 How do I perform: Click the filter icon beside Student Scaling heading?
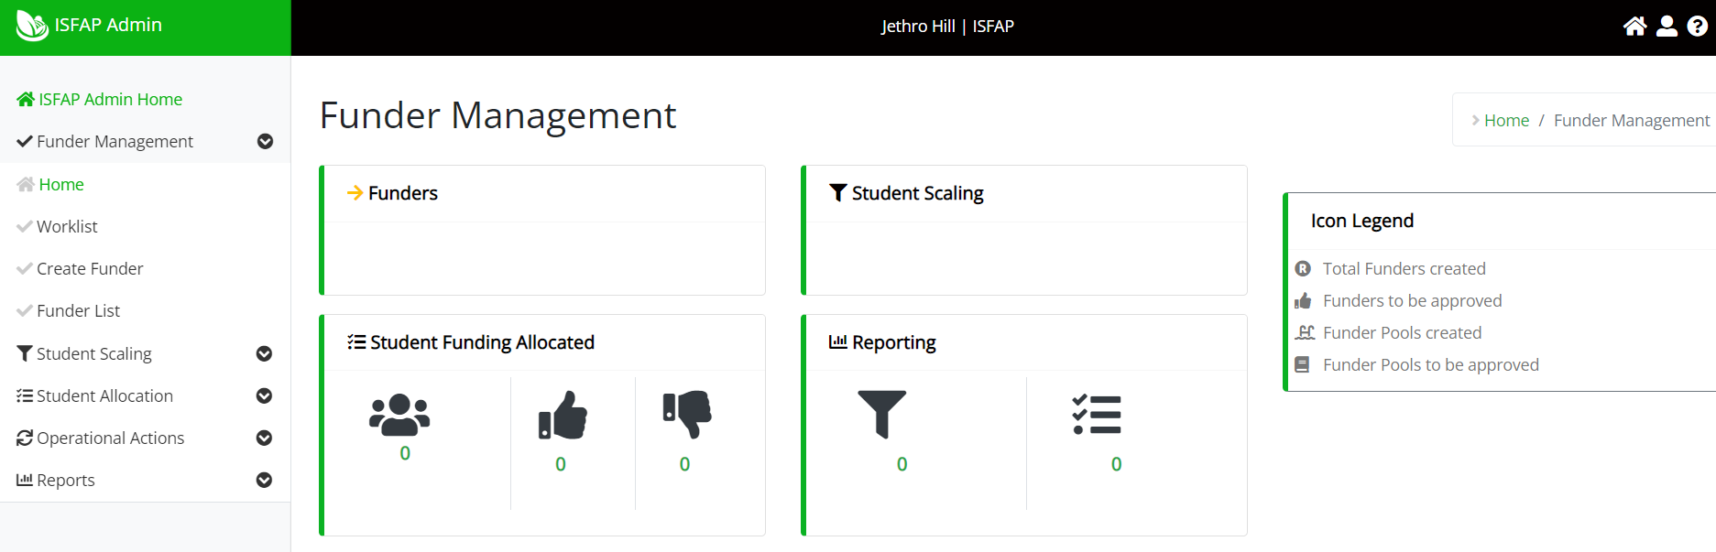coord(838,193)
